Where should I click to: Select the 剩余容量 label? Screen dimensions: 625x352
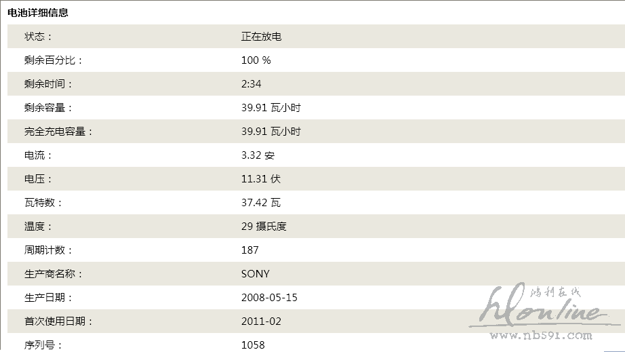48,108
